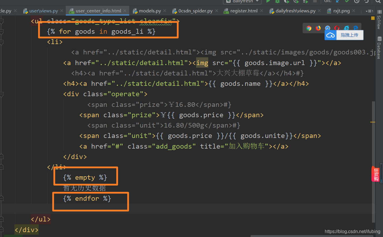Close the rxjt.png tab
This screenshot has height=237, width=383.
(x=354, y=11)
